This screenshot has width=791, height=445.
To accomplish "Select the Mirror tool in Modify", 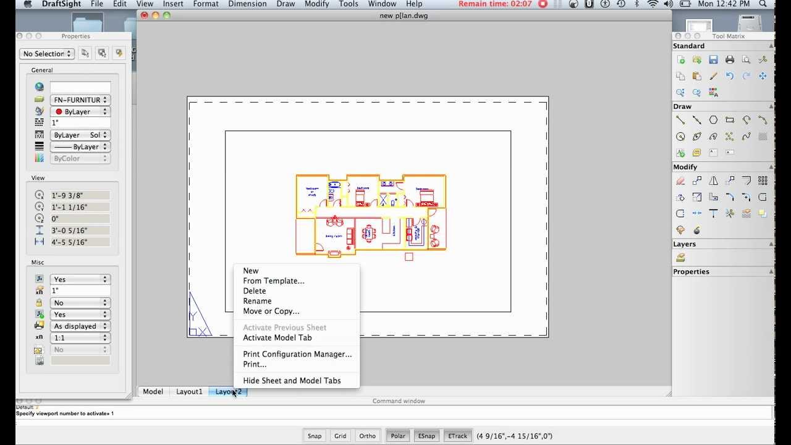I will [x=713, y=181].
